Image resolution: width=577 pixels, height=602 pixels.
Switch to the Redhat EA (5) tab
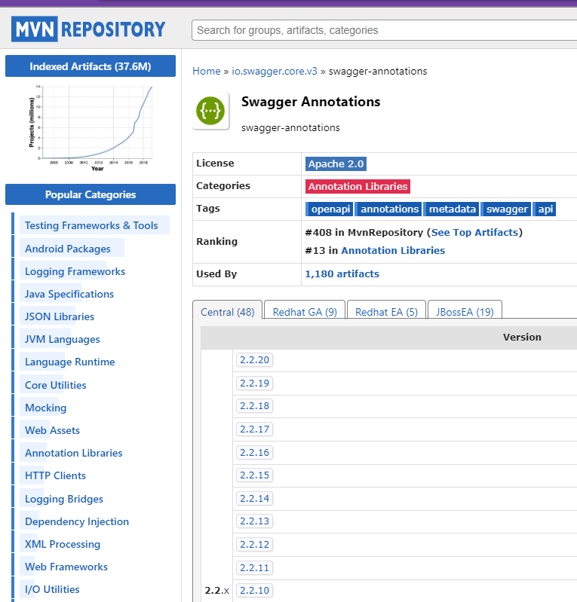coord(386,312)
